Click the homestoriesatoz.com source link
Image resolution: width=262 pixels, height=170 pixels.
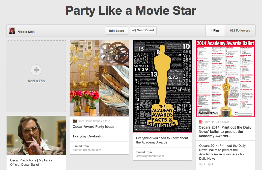pyautogui.click(x=87, y=150)
